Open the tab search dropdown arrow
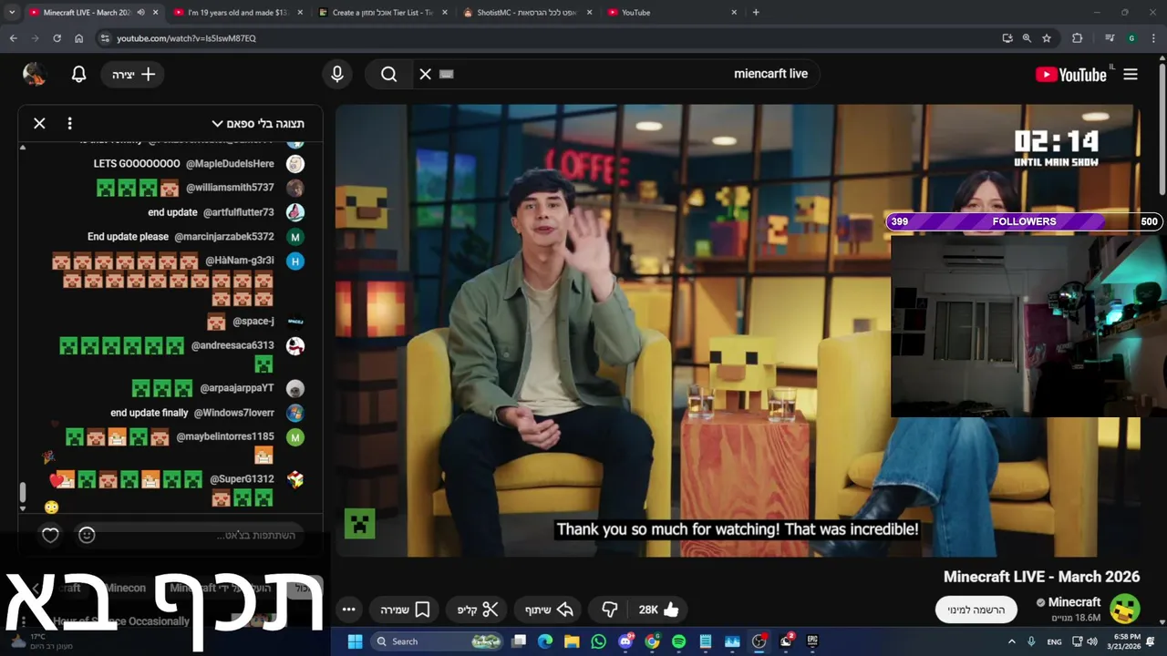Screen dimensions: 1167x656 (11, 13)
